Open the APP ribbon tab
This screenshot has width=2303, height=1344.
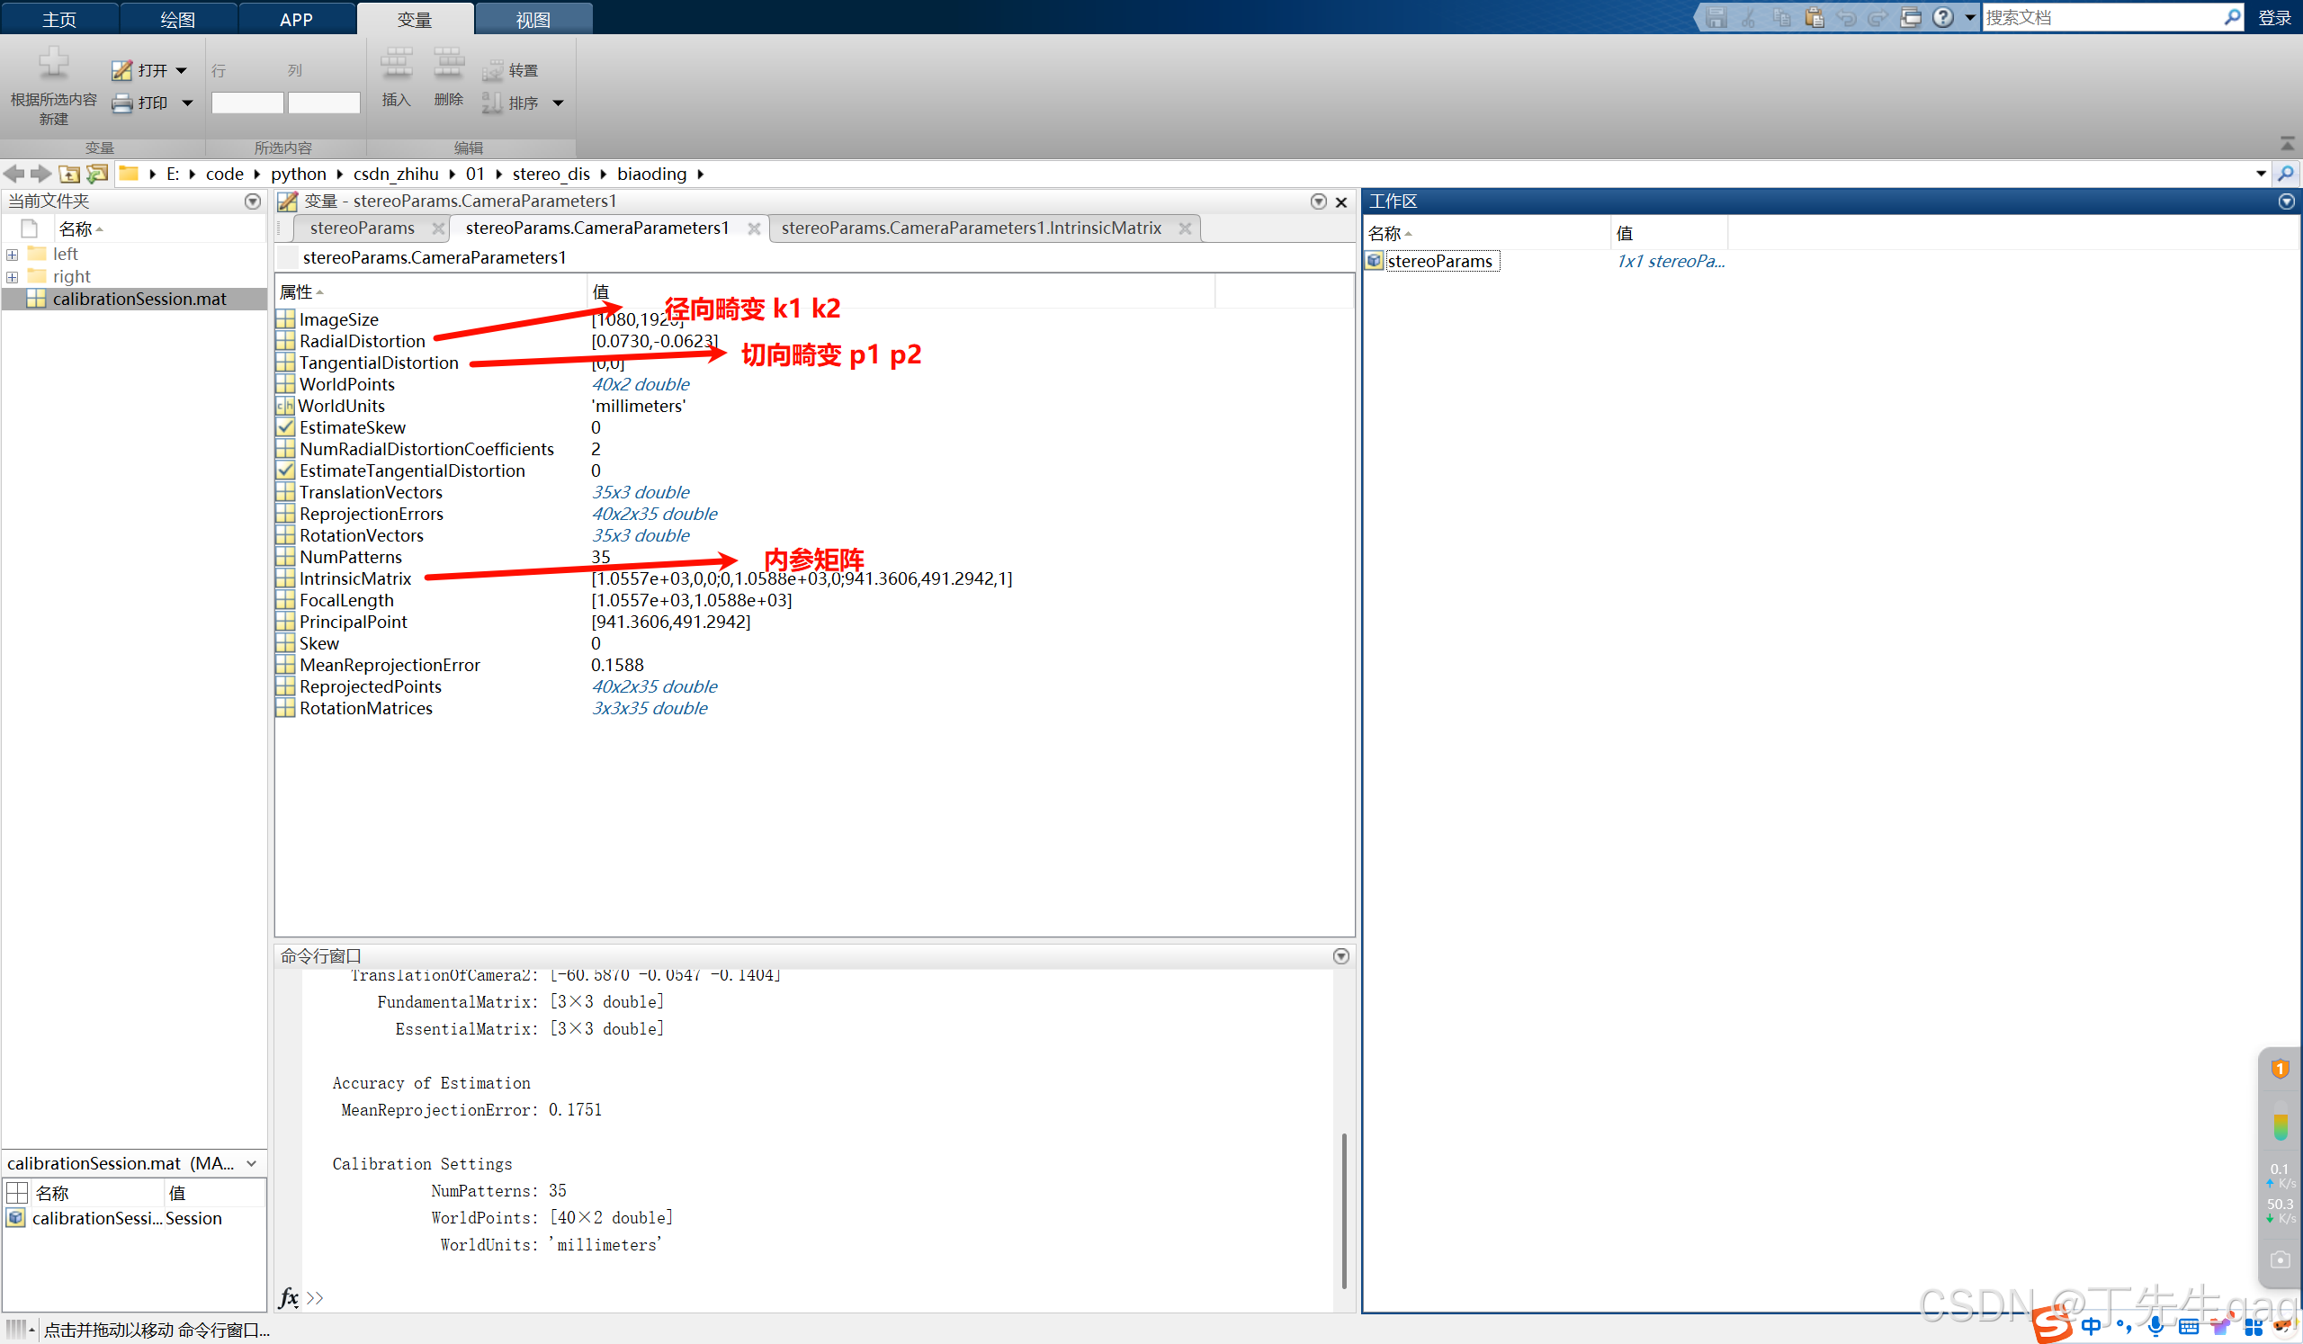(x=296, y=19)
